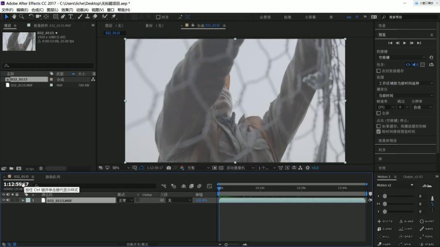This screenshot has height=247, width=440.
Task: Switch to the 渲染队列 tab
Action: 53,177
